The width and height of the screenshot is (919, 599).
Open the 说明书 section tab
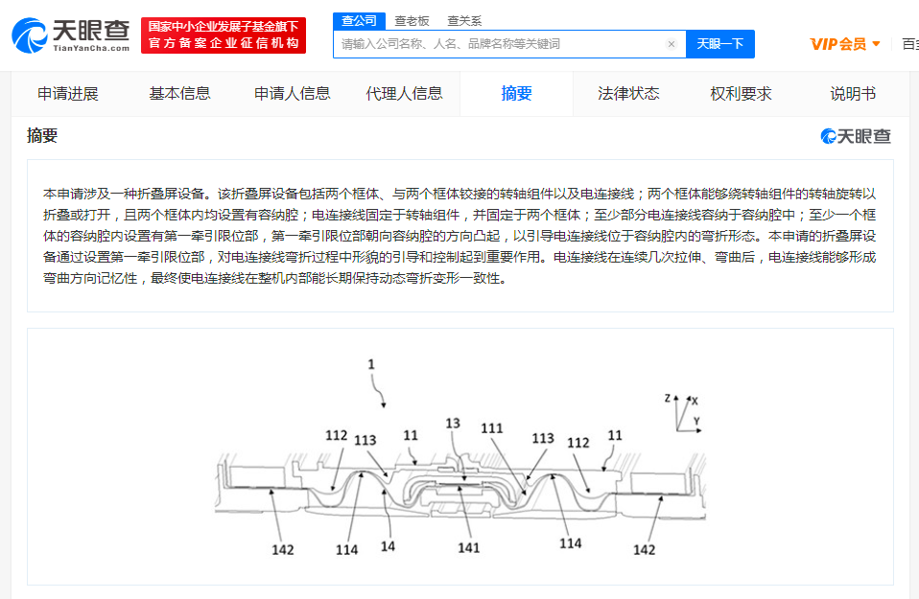pyautogui.click(x=853, y=94)
